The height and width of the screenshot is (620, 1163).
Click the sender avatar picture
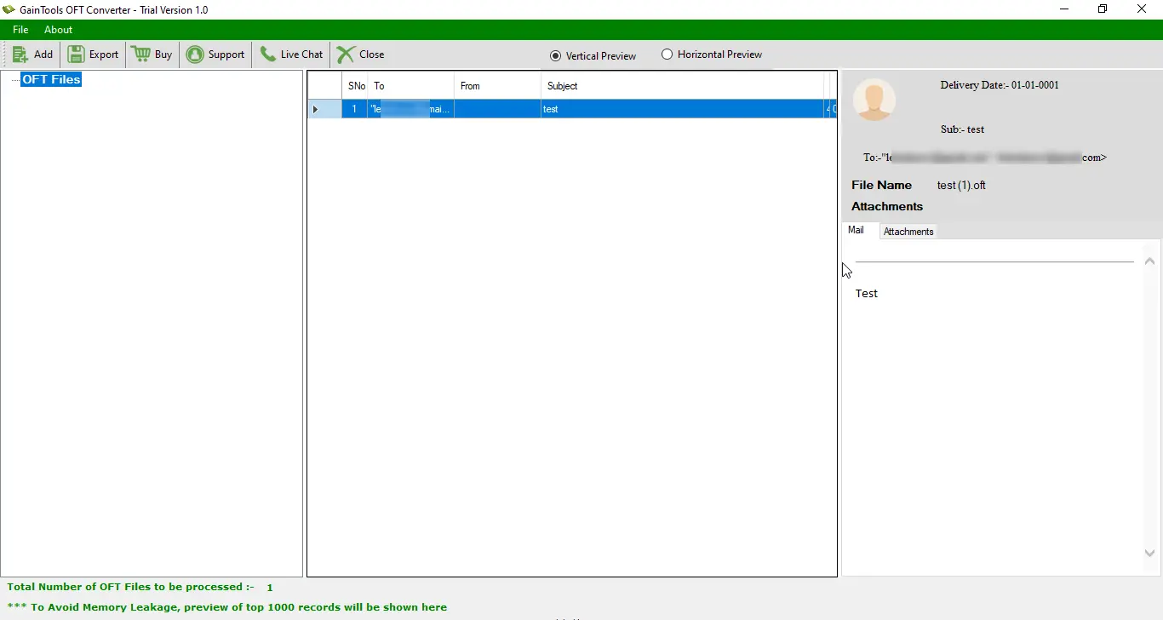pos(874,100)
